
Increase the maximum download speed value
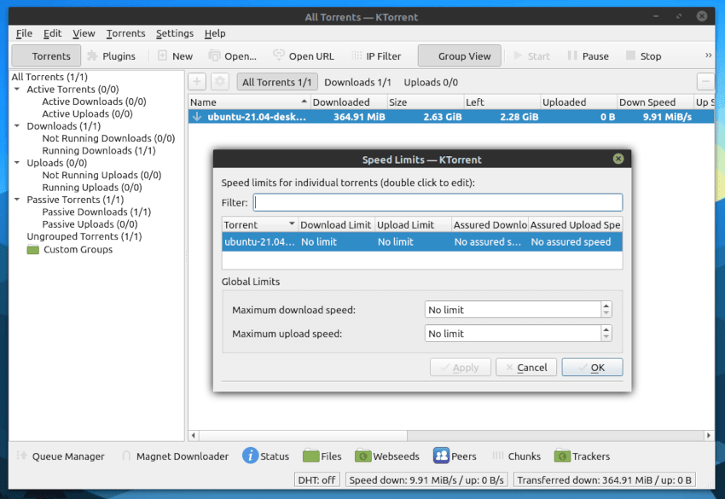point(606,306)
